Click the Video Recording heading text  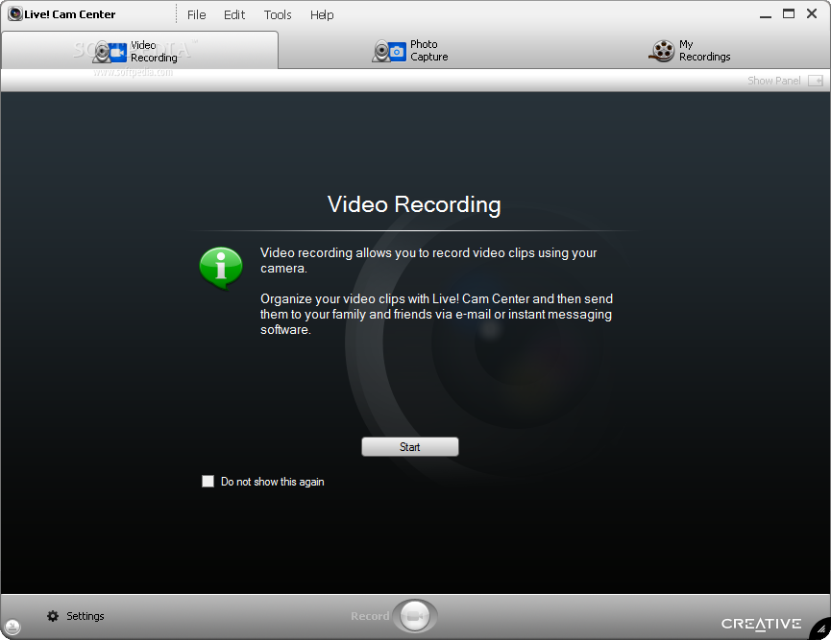tap(414, 205)
